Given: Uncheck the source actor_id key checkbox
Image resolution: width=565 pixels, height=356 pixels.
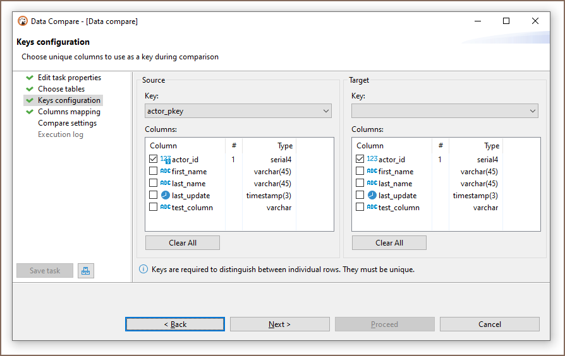Looking at the screenshot, I should click(154, 160).
